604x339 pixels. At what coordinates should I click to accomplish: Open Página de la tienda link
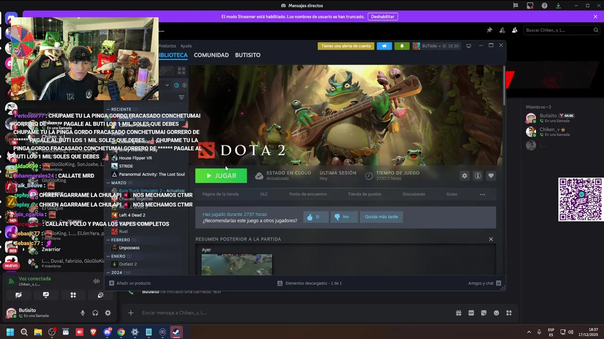pos(220,194)
